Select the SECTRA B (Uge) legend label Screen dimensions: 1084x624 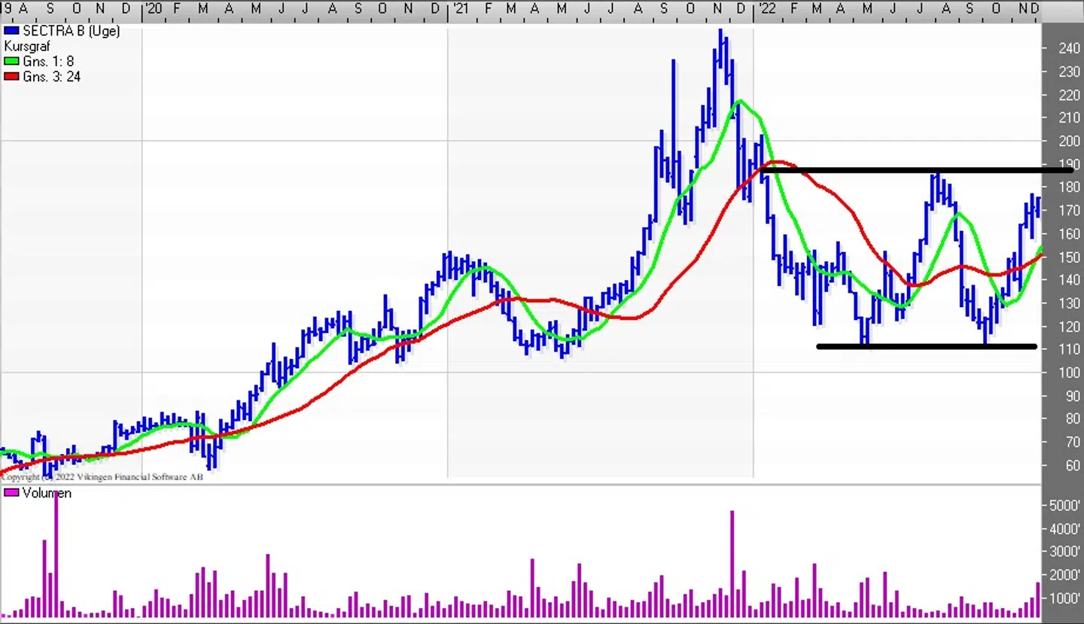click(71, 31)
